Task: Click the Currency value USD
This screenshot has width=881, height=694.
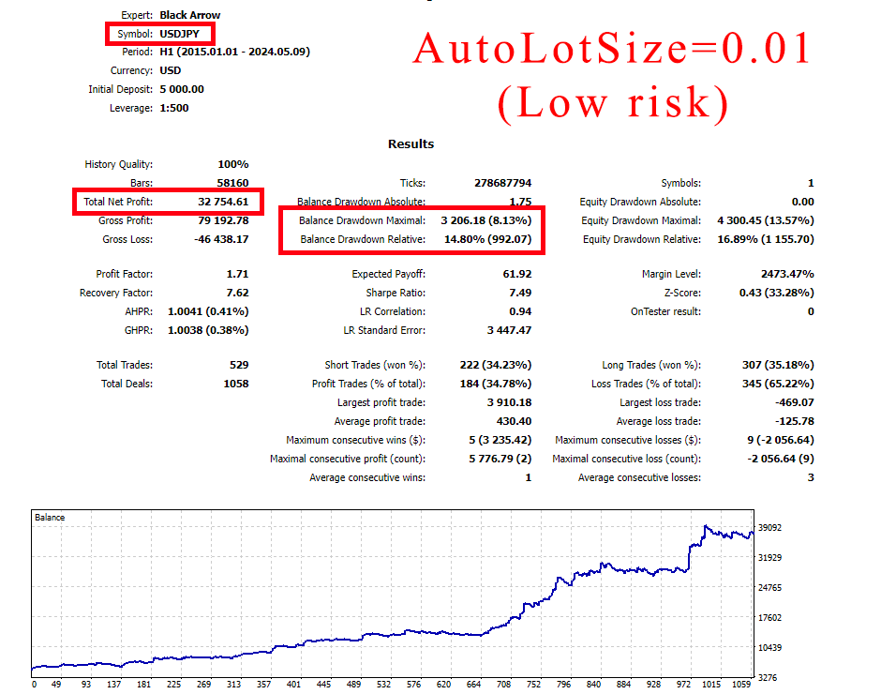Action: click(x=171, y=70)
